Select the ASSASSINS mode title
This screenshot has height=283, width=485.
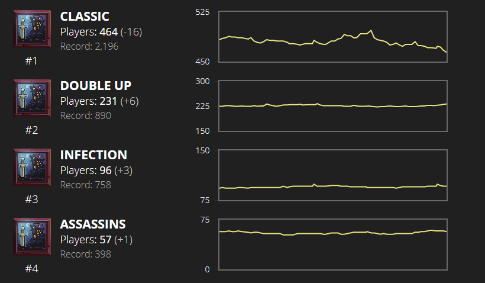93,224
